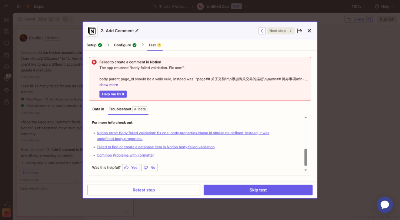Open the assets icon in left sidebar
The height and width of the screenshot is (220, 400).
[x=6, y=20]
